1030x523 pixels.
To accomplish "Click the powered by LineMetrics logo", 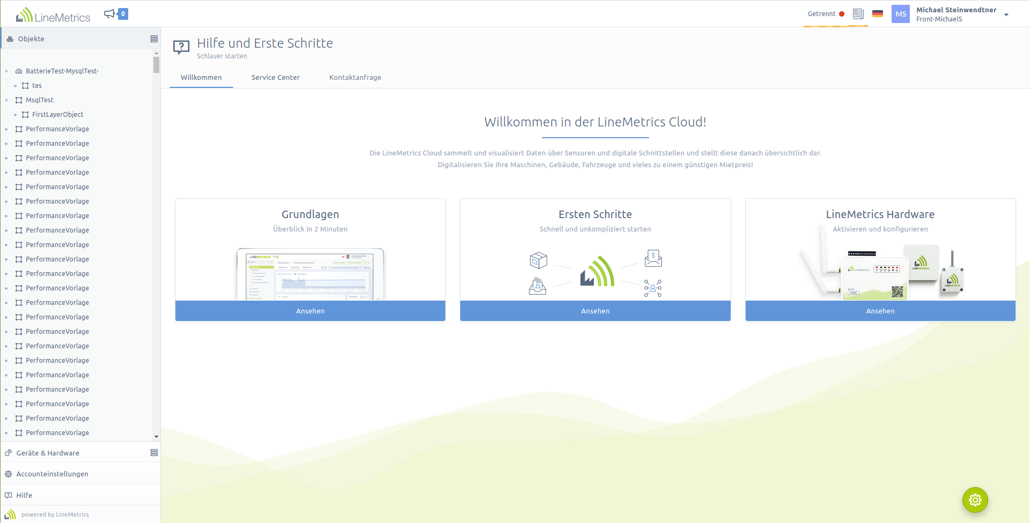I will [x=10, y=514].
